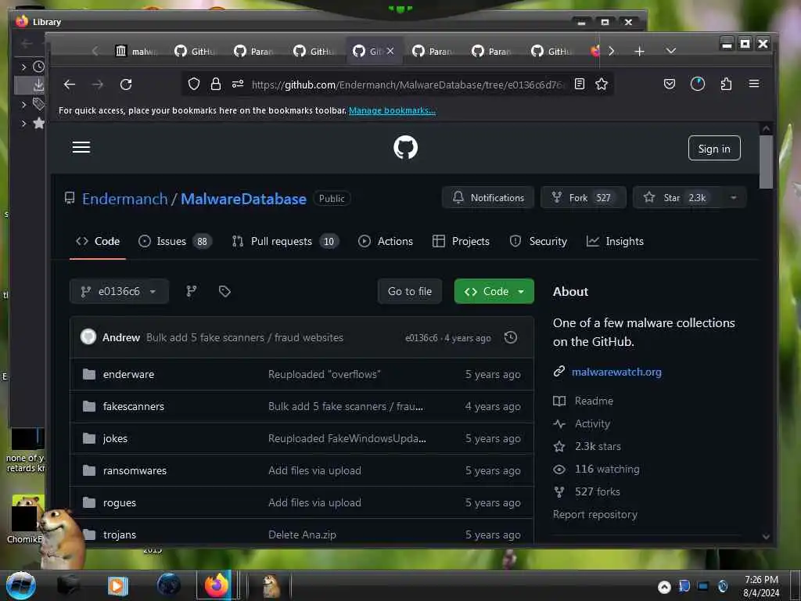The image size is (801, 601).
Task: Click the Firefox back arrow
Action: tap(70, 85)
